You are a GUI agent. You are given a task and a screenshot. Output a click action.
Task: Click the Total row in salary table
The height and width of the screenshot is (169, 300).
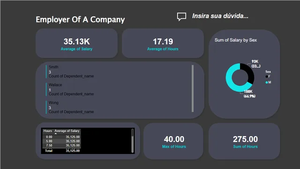(x=61, y=151)
